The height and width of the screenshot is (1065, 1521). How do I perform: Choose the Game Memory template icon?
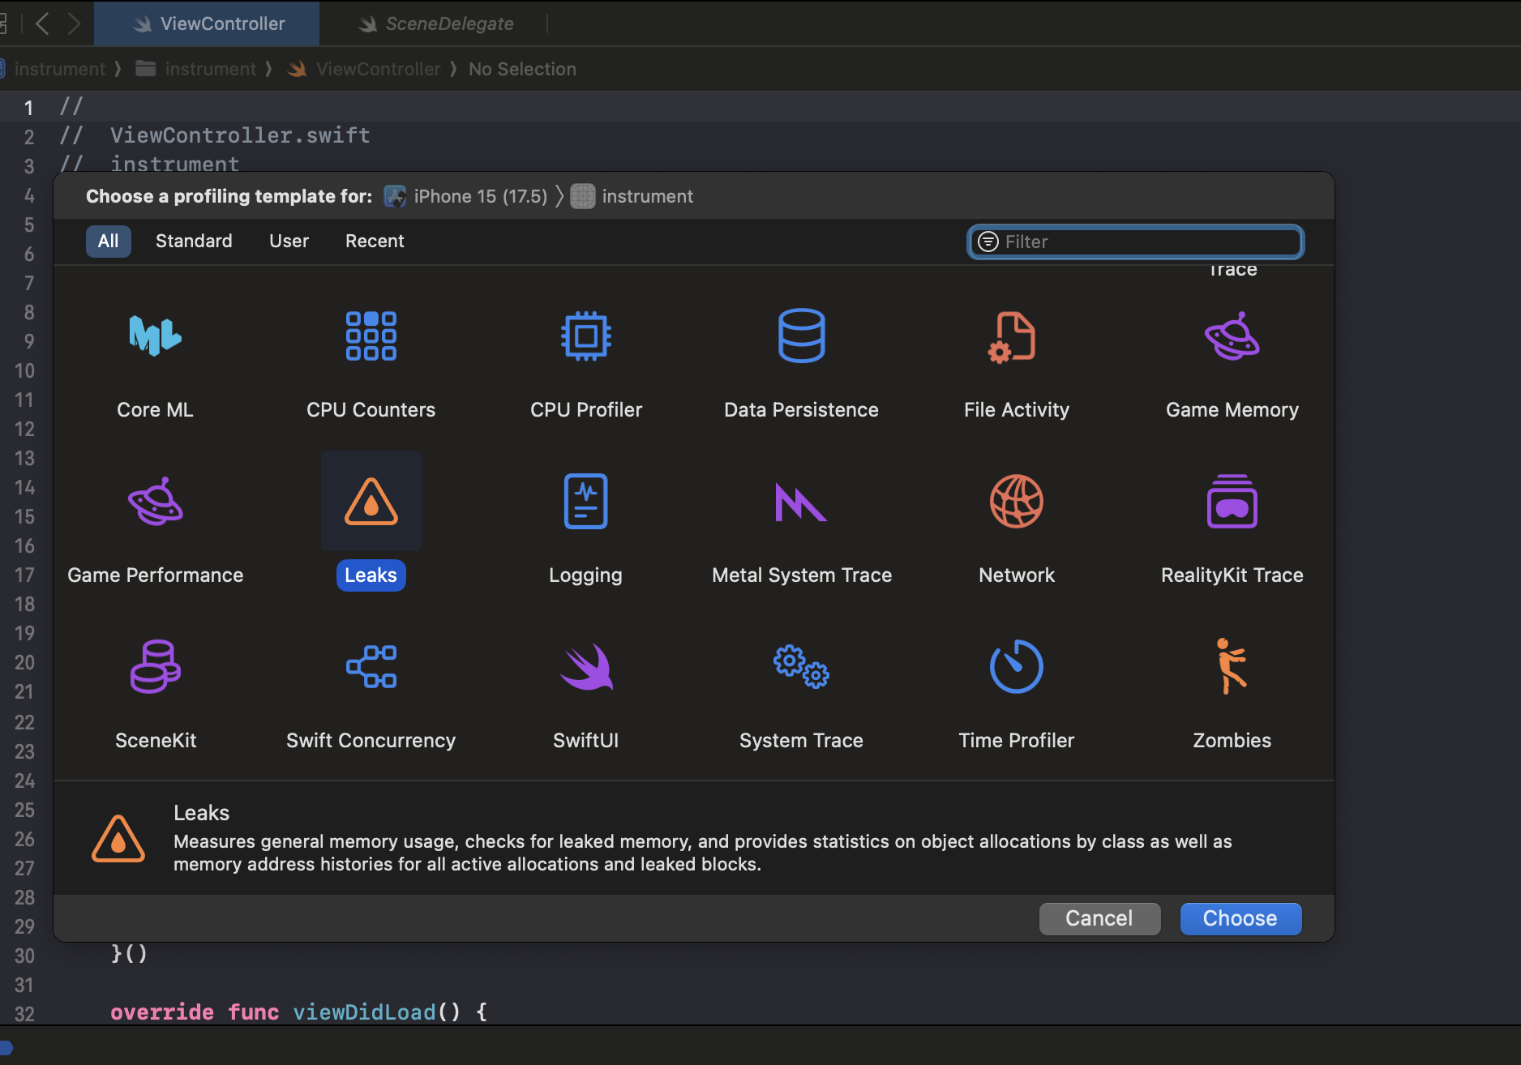point(1232,336)
